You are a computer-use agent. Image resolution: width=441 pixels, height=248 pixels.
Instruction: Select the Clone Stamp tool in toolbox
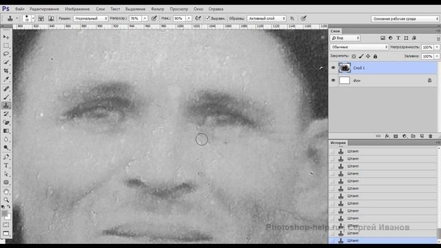[6, 105]
